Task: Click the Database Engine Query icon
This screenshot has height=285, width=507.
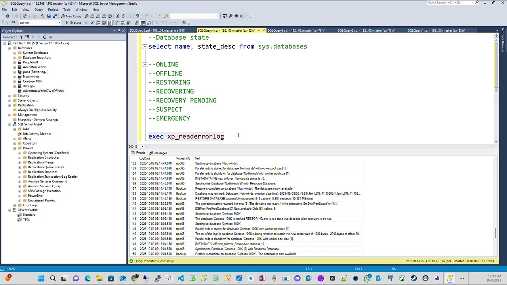Action: [86, 16]
